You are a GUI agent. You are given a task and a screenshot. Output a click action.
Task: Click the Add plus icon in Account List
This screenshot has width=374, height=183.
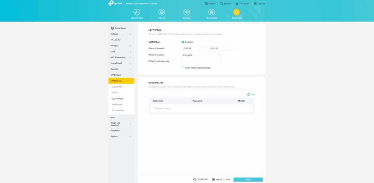[x=248, y=94]
